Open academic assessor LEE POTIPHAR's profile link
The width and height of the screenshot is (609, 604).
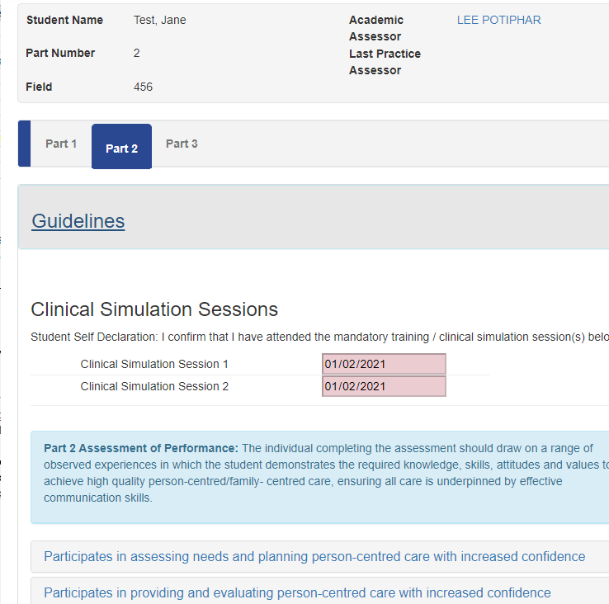(498, 20)
